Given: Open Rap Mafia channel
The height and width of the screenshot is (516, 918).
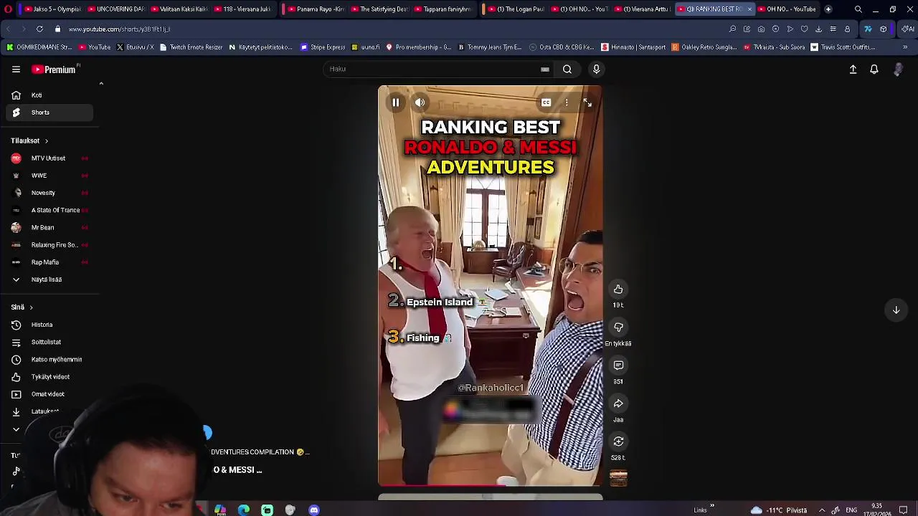Looking at the screenshot, I should click(49, 262).
